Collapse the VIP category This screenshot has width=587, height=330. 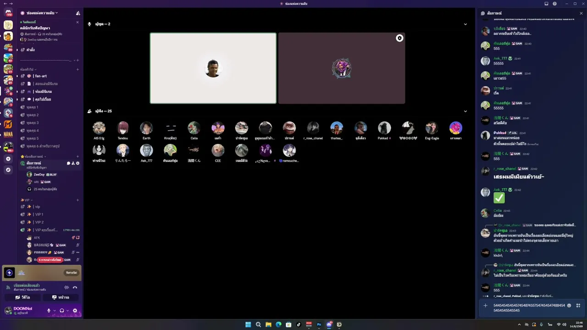point(27,200)
